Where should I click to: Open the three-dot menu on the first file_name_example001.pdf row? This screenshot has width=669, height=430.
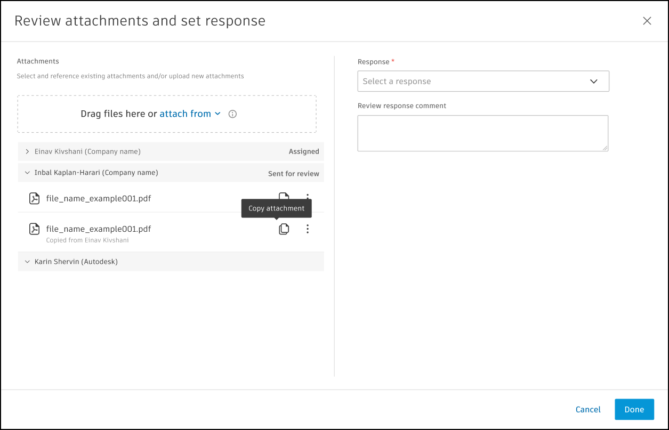click(x=308, y=197)
